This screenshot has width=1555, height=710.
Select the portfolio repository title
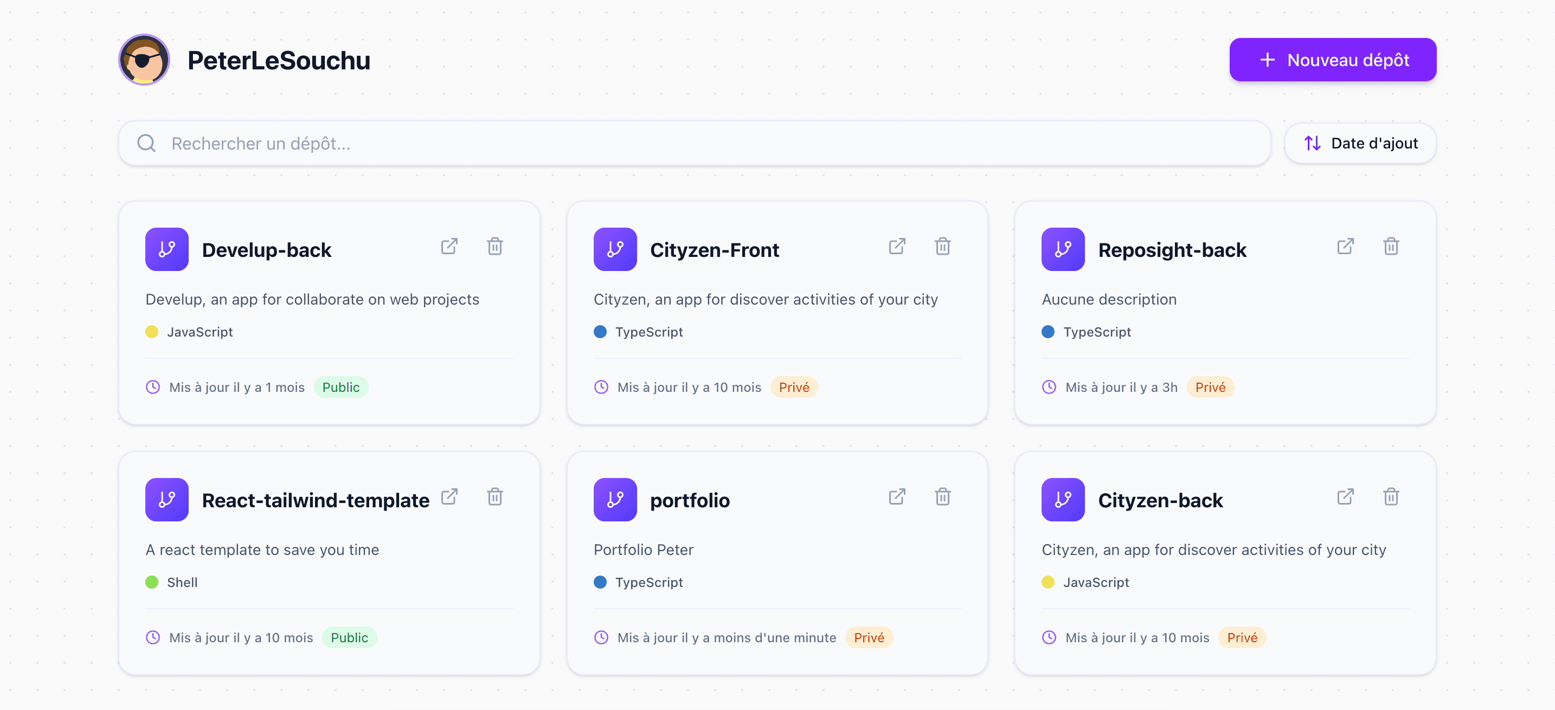click(689, 500)
